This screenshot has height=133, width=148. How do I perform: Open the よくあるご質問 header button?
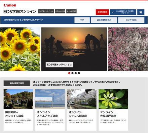pyautogui.click(x=71, y=11)
